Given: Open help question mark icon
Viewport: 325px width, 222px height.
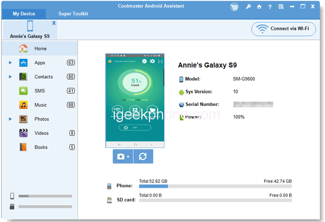Looking at the screenshot, I should point(270,7).
